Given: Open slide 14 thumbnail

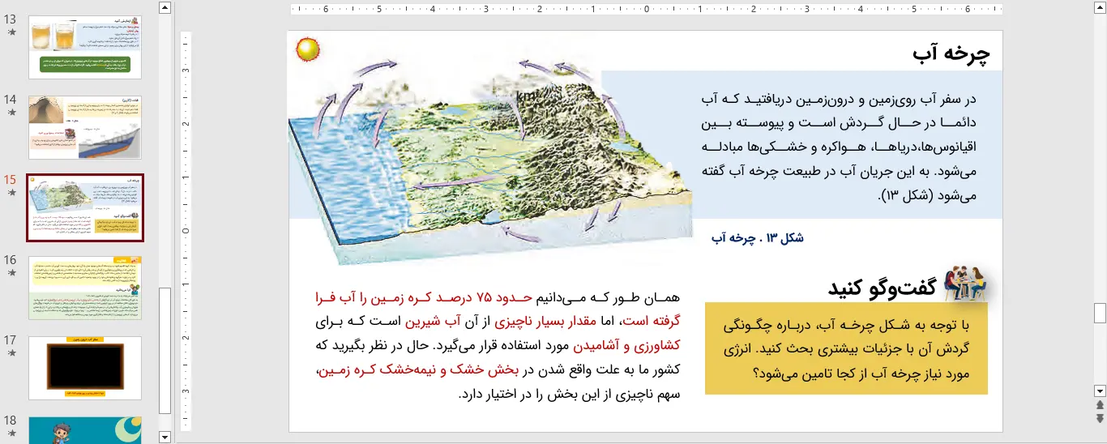Looking at the screenshot, I should [x=85, y=127].
